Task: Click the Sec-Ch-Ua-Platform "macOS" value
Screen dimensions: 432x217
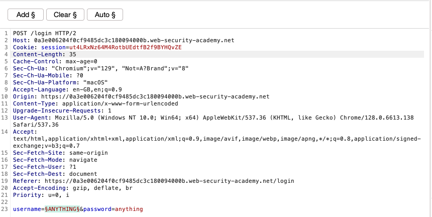Action: click(x=96, y=82)
